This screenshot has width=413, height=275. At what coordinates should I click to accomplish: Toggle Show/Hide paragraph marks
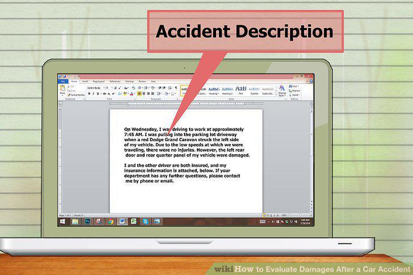[176, 88]
